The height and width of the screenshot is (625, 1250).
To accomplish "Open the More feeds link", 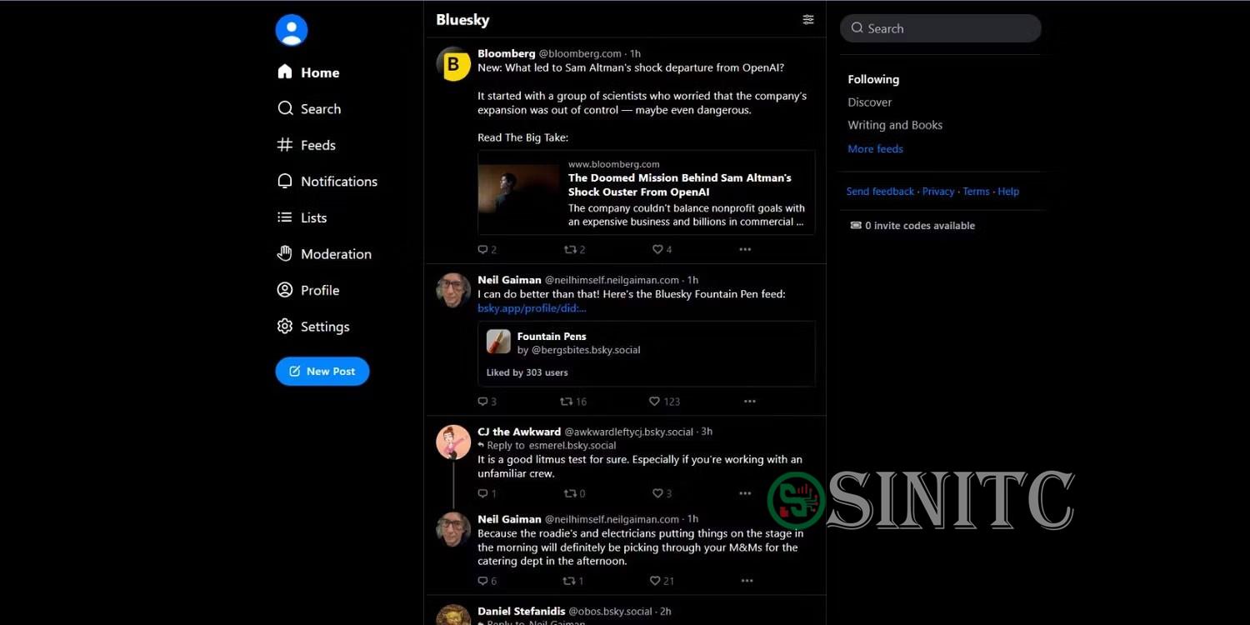I will pos(875,148).
